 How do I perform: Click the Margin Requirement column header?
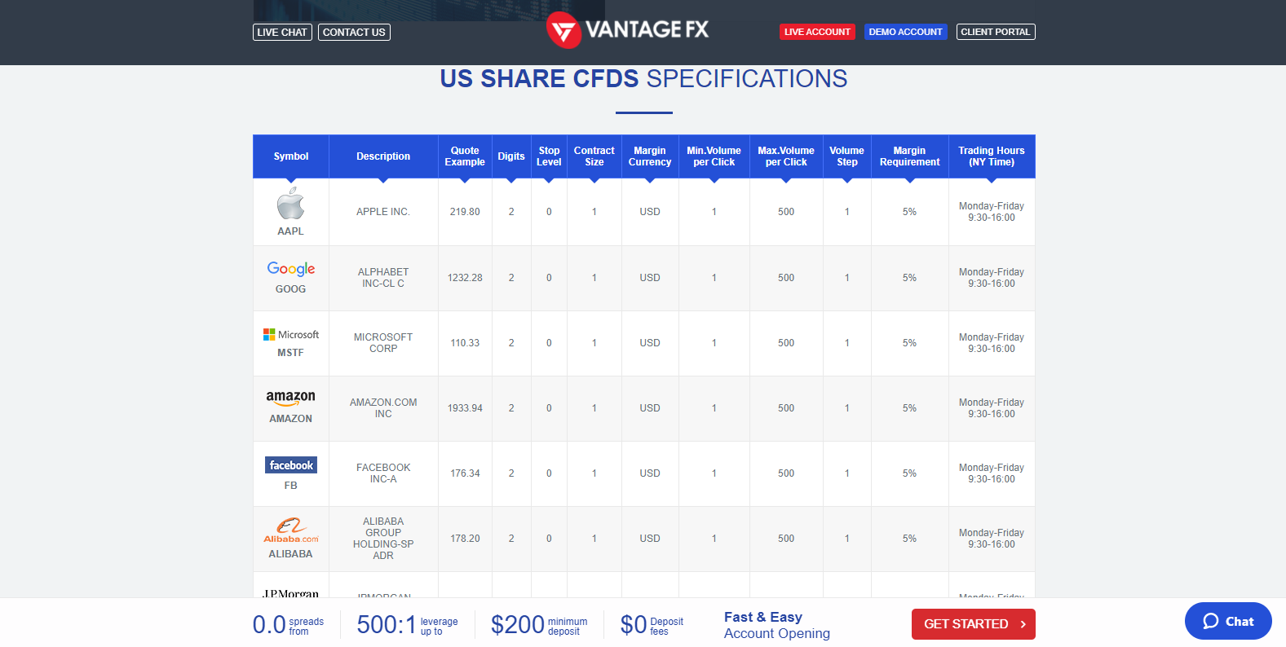[x=909, y=156]
